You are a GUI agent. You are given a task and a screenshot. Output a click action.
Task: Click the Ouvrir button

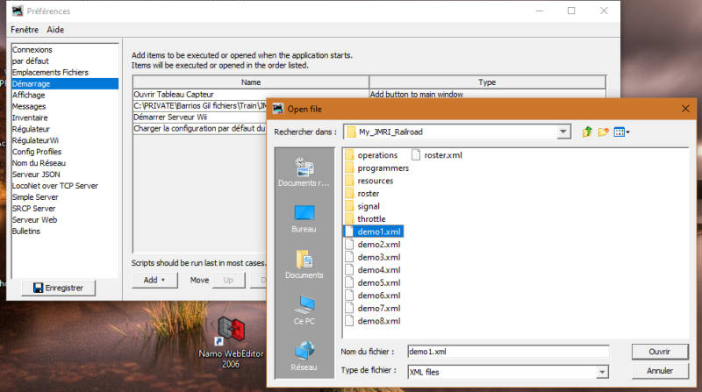tap(659, 351)
